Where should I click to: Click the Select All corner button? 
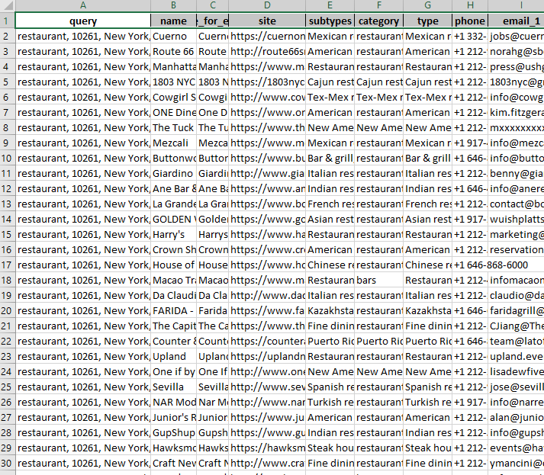pyautogui.click(x=7, y=6)
